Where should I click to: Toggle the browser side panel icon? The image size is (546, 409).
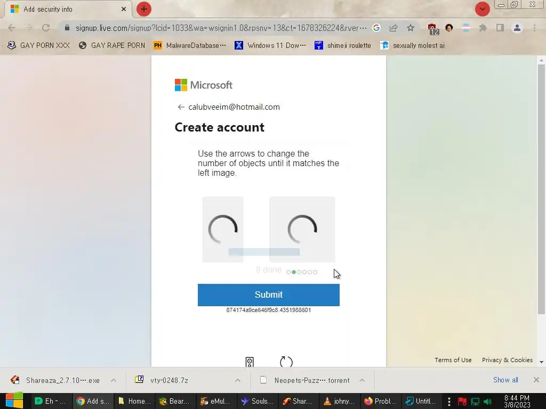coord(500,28)
